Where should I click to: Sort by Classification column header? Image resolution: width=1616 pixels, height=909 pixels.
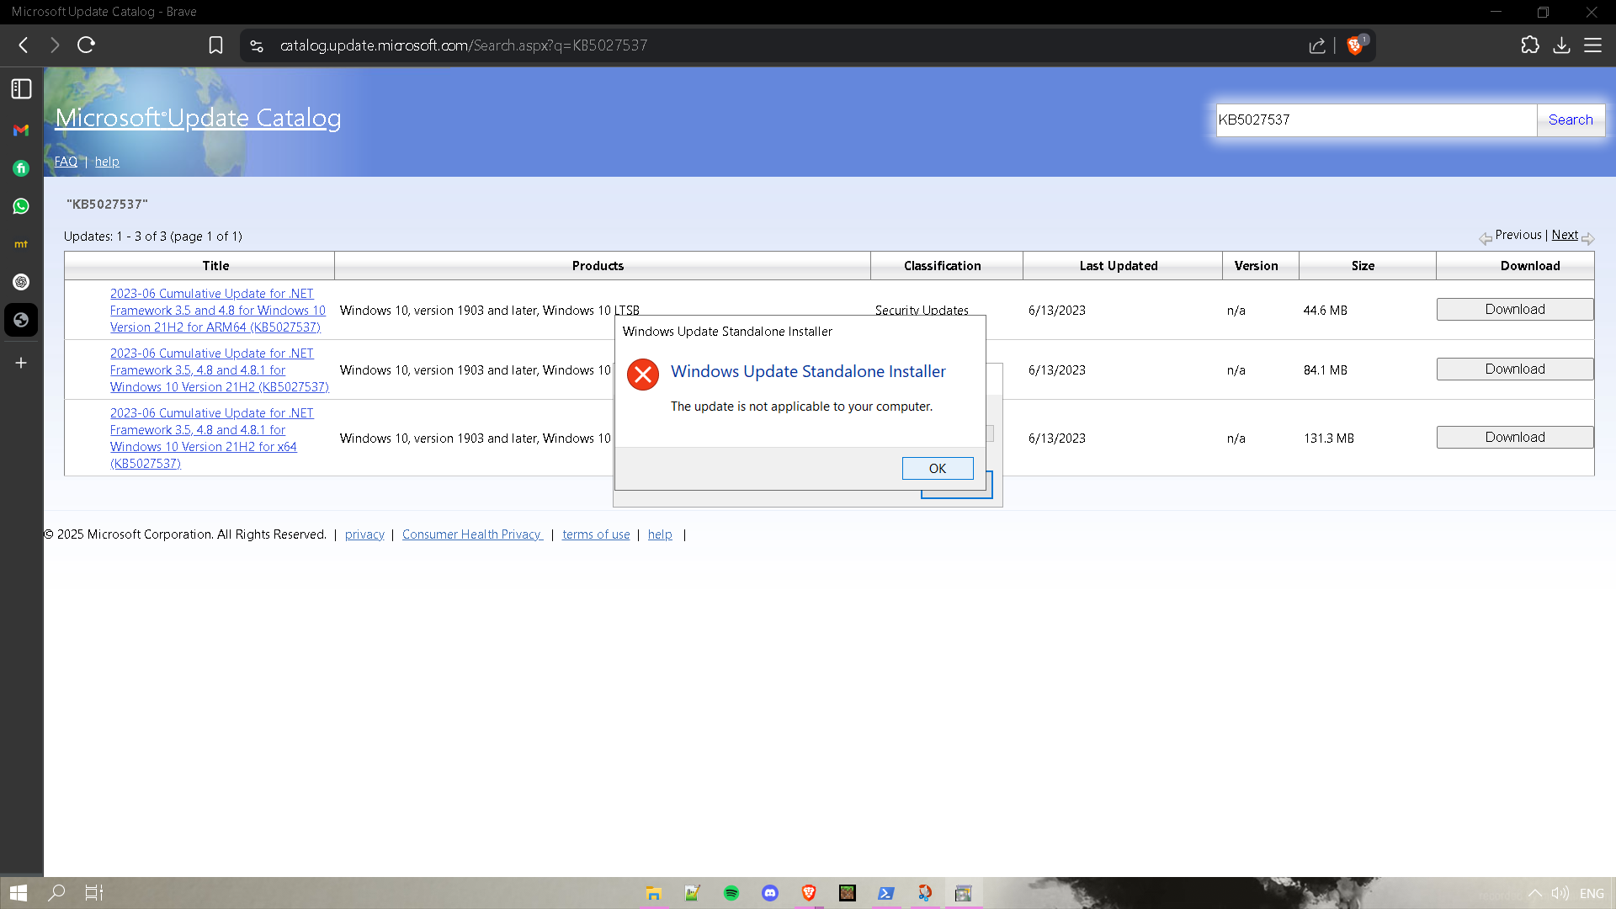943,266
